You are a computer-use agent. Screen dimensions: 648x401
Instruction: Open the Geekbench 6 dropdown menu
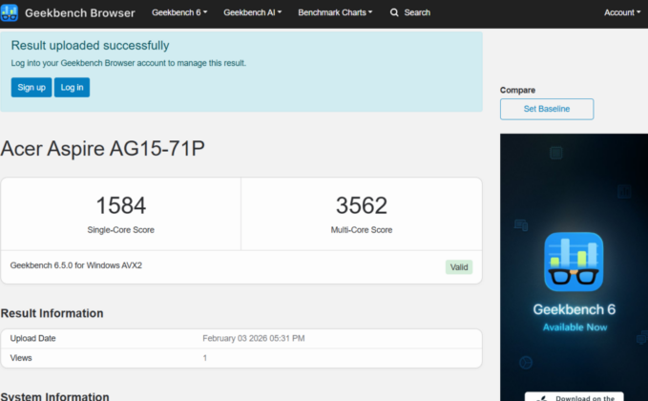[x=179, y=12]
